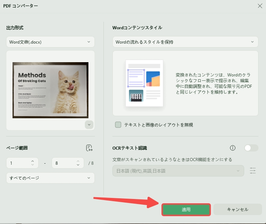Increase the end page number stepper
This screenshot has height=224, width=266.
click(x=78, y=161)
